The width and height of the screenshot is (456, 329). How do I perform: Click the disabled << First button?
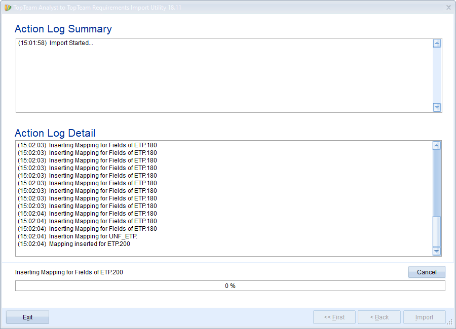334,317
